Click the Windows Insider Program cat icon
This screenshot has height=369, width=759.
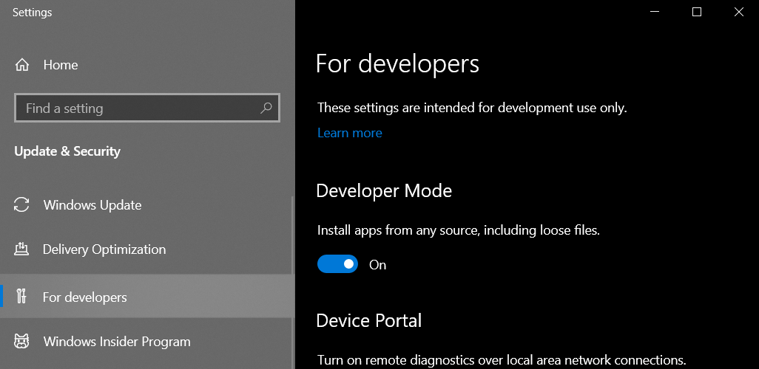click(21, 341)
